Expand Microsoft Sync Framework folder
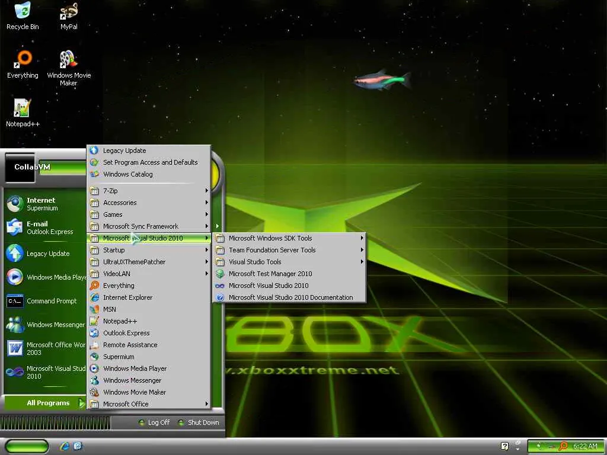Image resolution: width=607 pixels, height=455 pixels. (x=149, y=226)
